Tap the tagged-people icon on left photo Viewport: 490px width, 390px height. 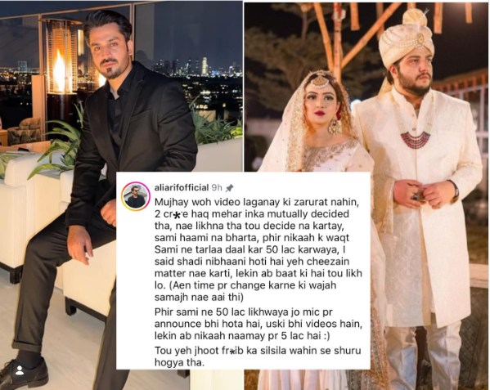click(x=20, y=370)
